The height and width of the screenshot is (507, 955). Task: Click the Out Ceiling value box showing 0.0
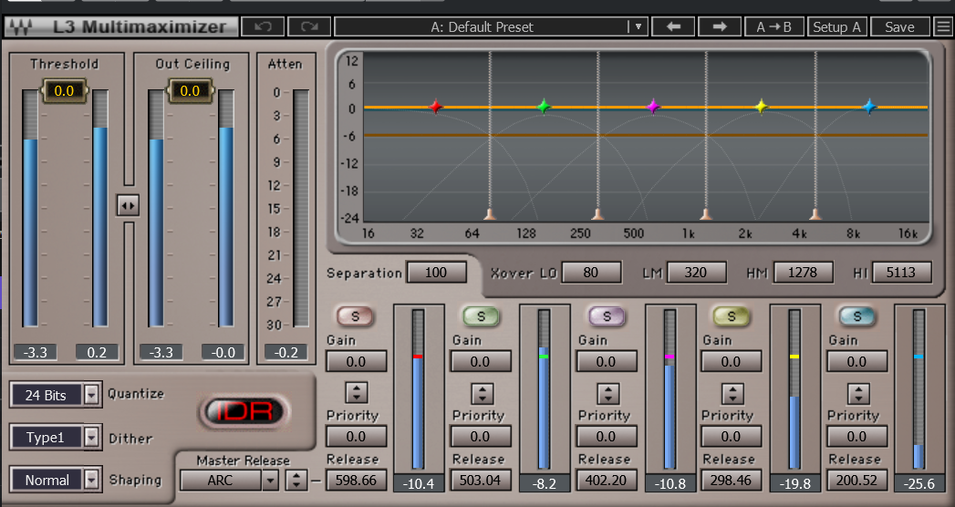[x=190, y=90]
